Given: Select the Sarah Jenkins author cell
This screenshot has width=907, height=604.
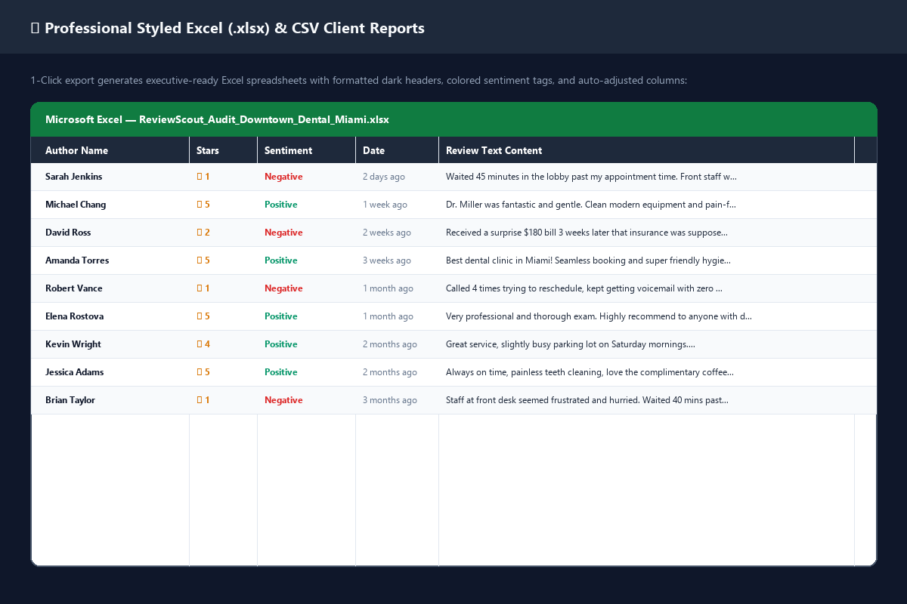Looking at the screenshot, I should (110, 177).
